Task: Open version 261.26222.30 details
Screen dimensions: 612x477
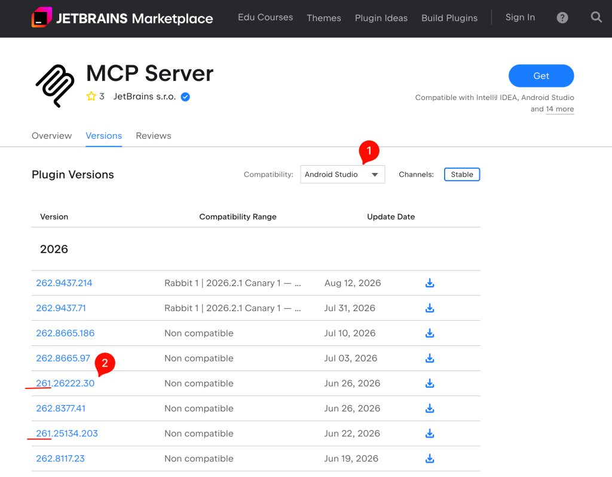Action: click(65, 383)
